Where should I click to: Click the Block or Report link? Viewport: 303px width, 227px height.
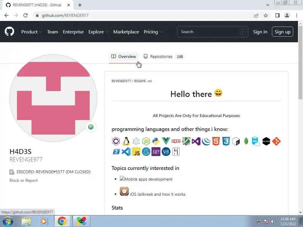24,180
